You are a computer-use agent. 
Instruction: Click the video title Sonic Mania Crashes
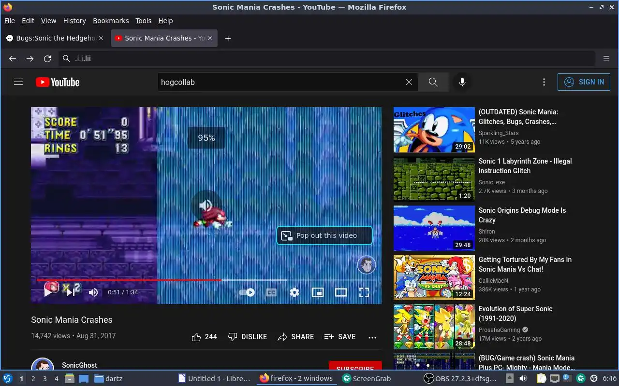tap(72, 320)
